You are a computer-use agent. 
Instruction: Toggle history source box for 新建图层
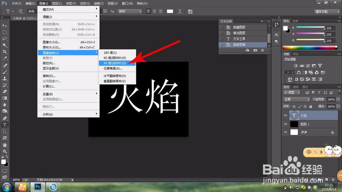point(221,27)
